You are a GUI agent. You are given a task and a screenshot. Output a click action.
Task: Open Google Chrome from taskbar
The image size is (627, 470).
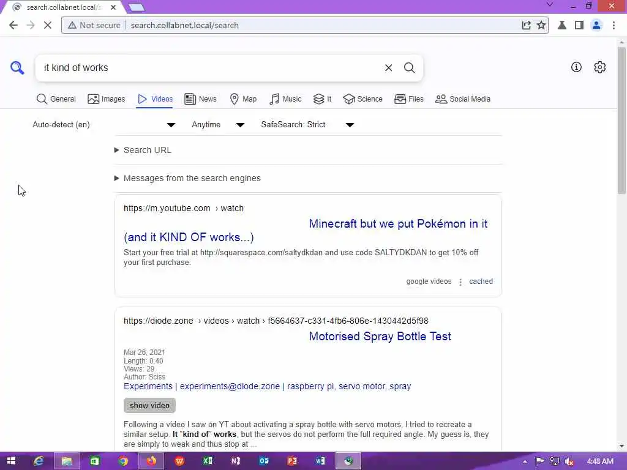point(123,461)
